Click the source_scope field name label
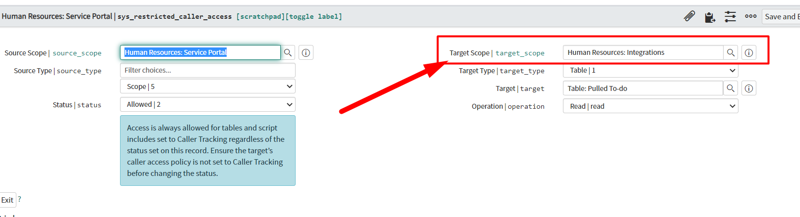Viewport: 800px width, 217px height. pyautogui.click(x=77, y=53)
